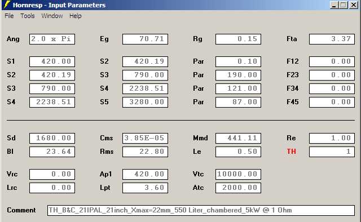Image resolution: width=361 pixels, height=222 pixels.
Task: Open the Tools menu
Action: [x=28, y=16]
